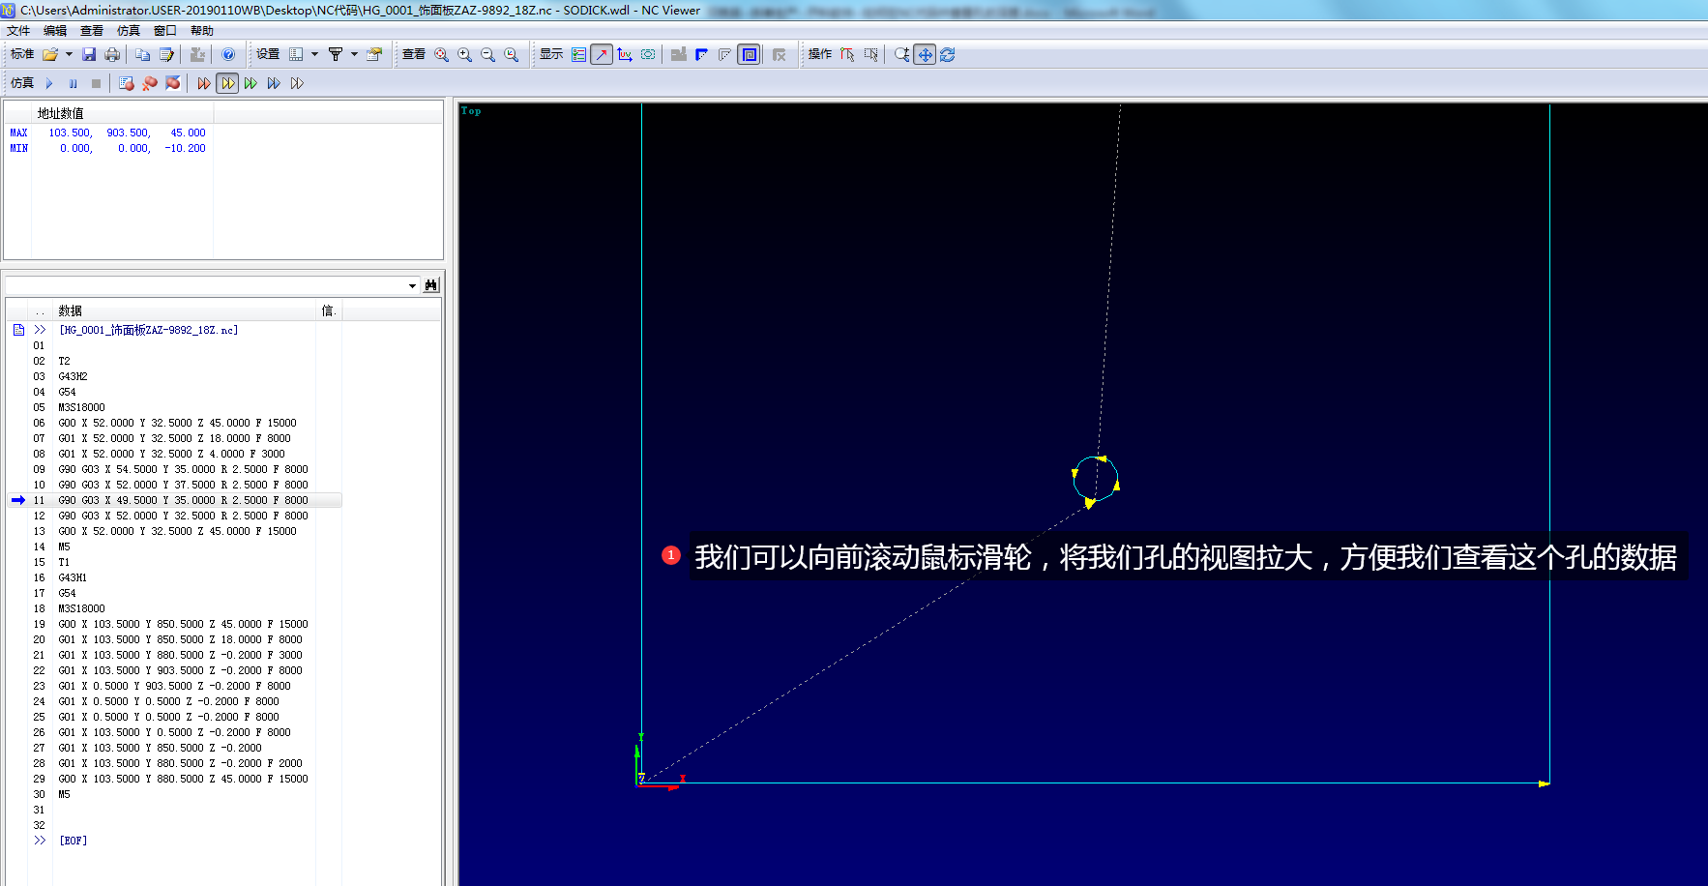
Task: Toggle the blue spiral frame display icon
Action: [750, 55]
